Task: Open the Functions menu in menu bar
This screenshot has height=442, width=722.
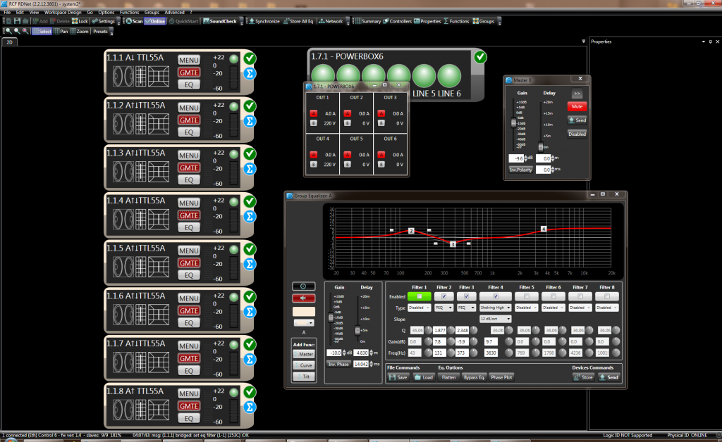Action: pos(129,13)
